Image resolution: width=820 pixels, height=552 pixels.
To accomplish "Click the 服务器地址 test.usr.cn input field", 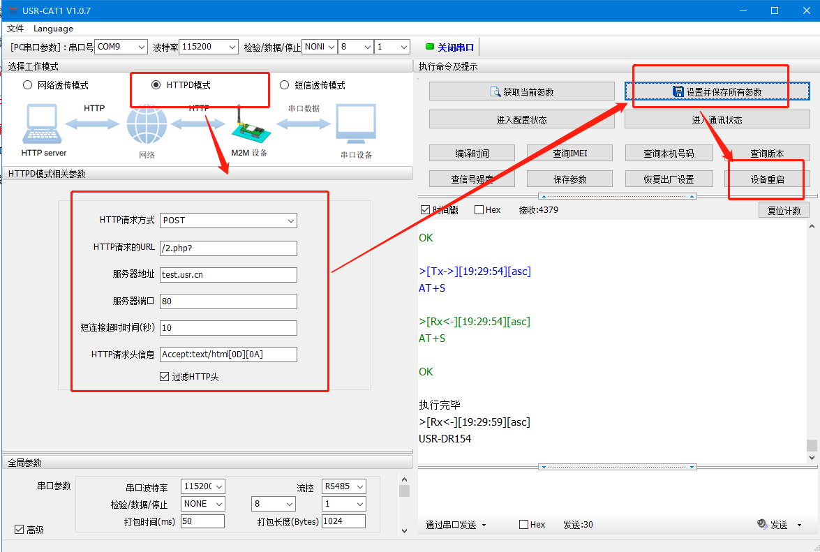I will [228, 275].
